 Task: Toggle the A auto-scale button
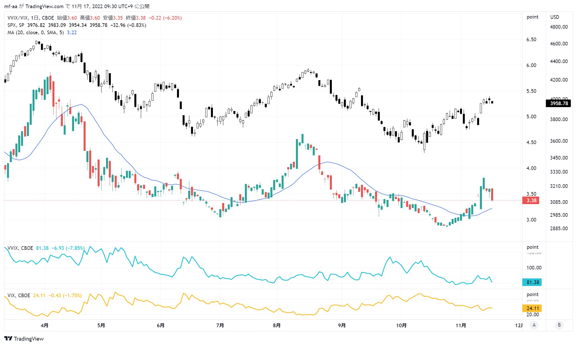coord(534,325)
